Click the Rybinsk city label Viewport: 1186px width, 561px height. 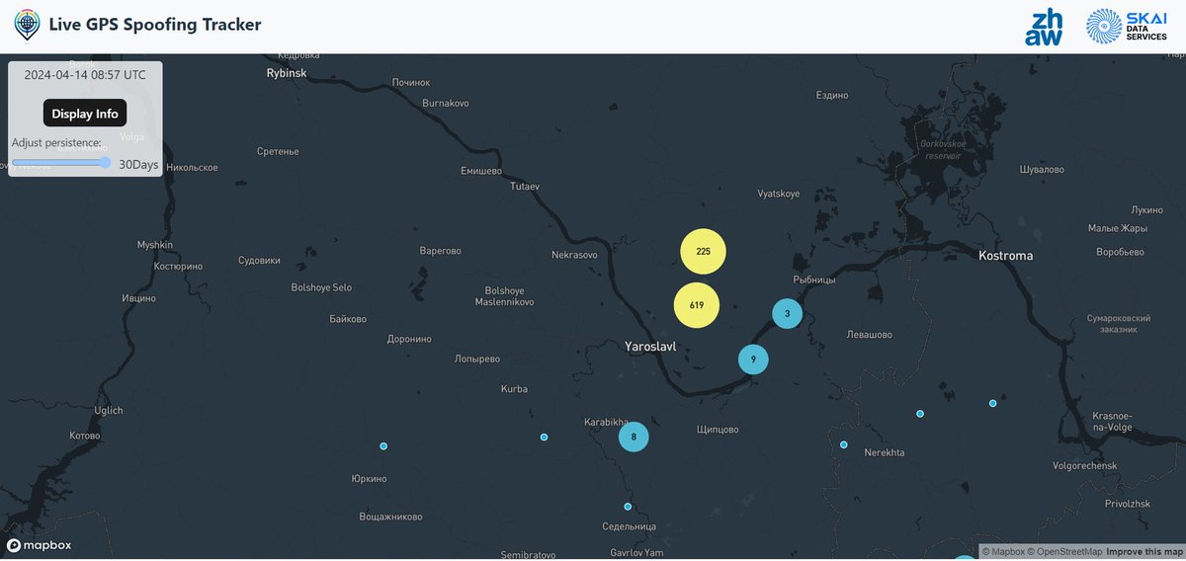287,73
